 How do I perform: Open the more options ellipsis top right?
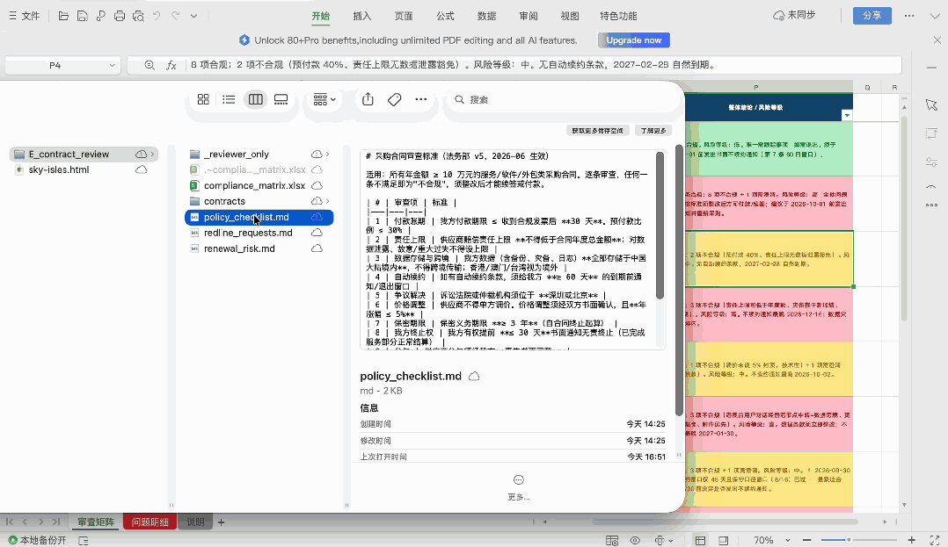tap(909, 16)
